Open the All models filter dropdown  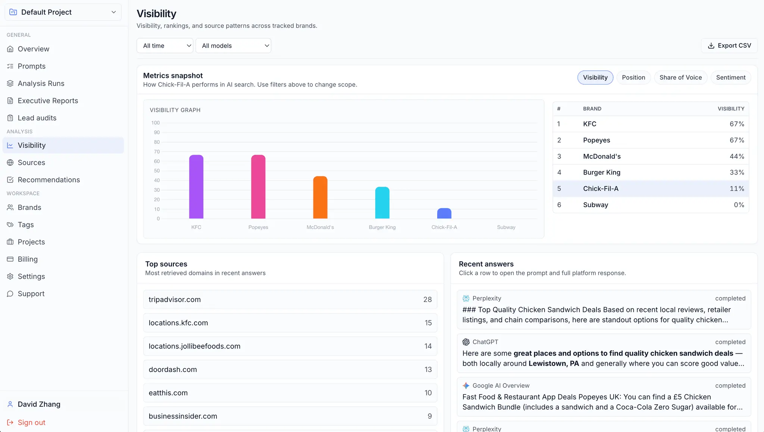coord(234,45)
